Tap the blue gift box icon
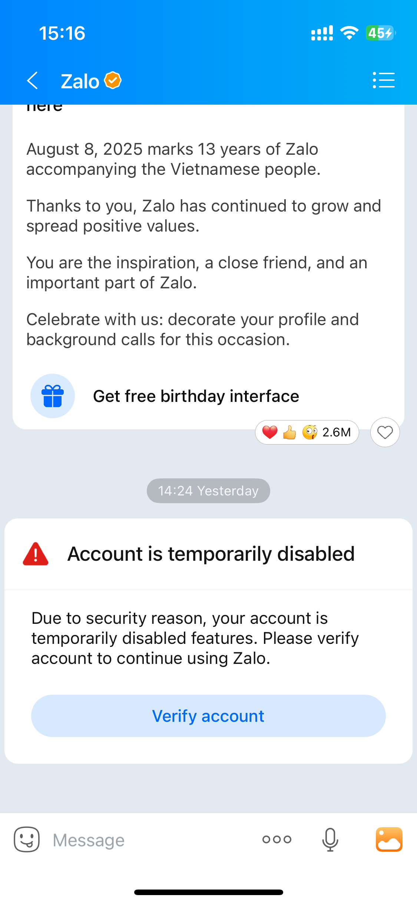Viewport: 417px width, 904px height. [53, 396]
